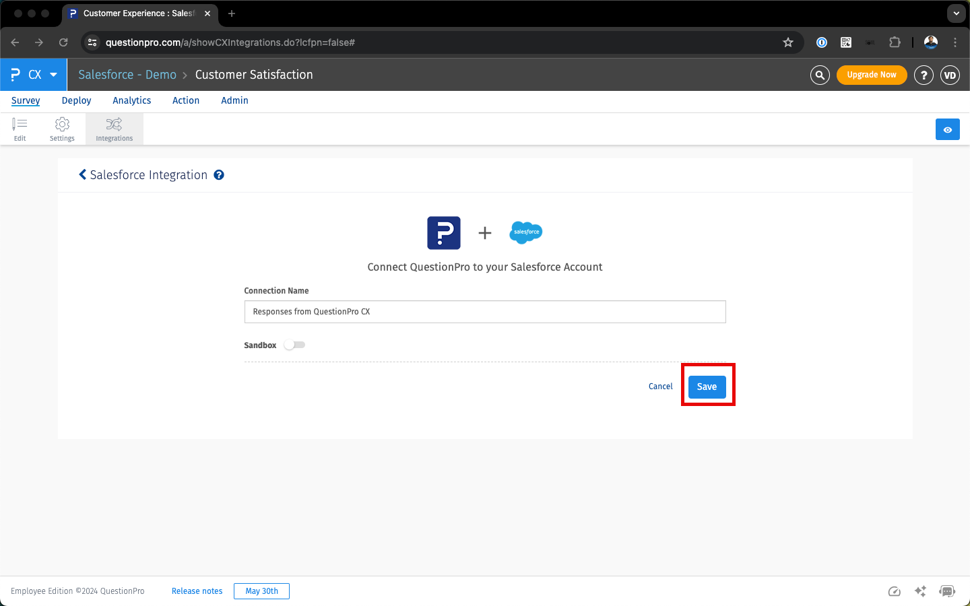Open Chrome tab list dropdown arrow

(956, 13)
